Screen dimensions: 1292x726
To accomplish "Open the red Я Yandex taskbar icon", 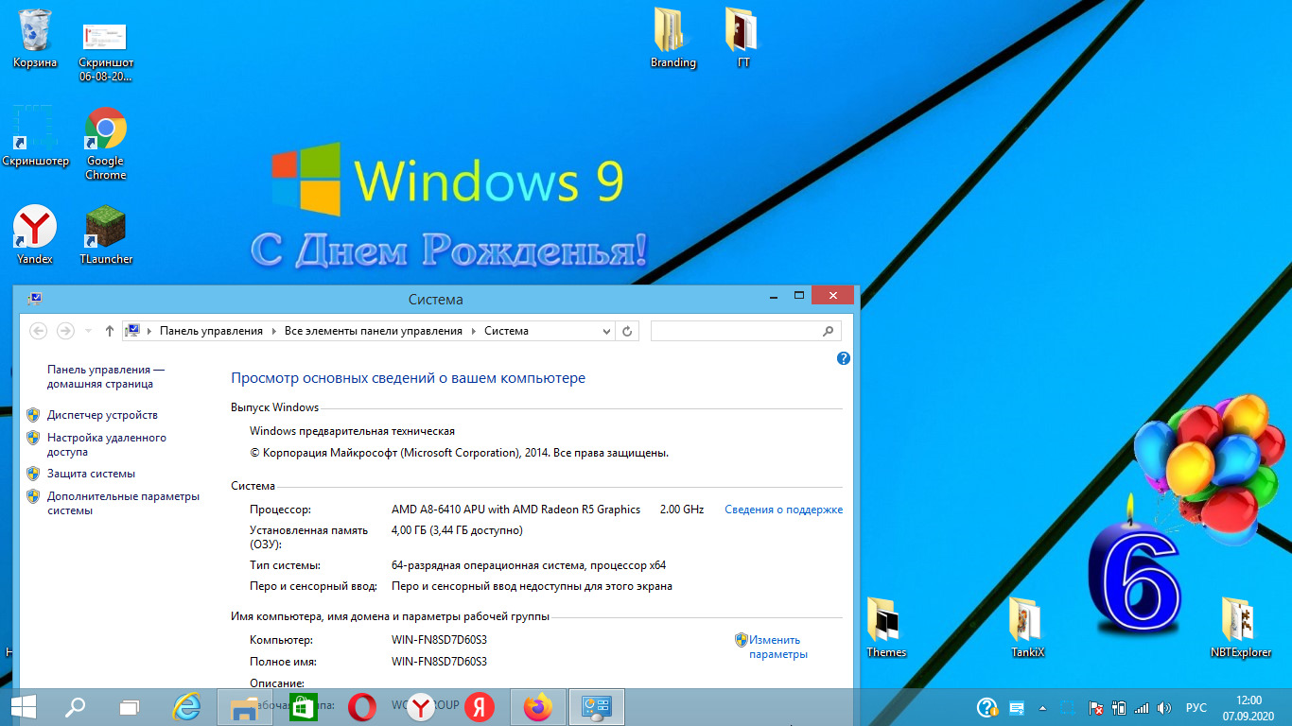I will click(480, 706).
